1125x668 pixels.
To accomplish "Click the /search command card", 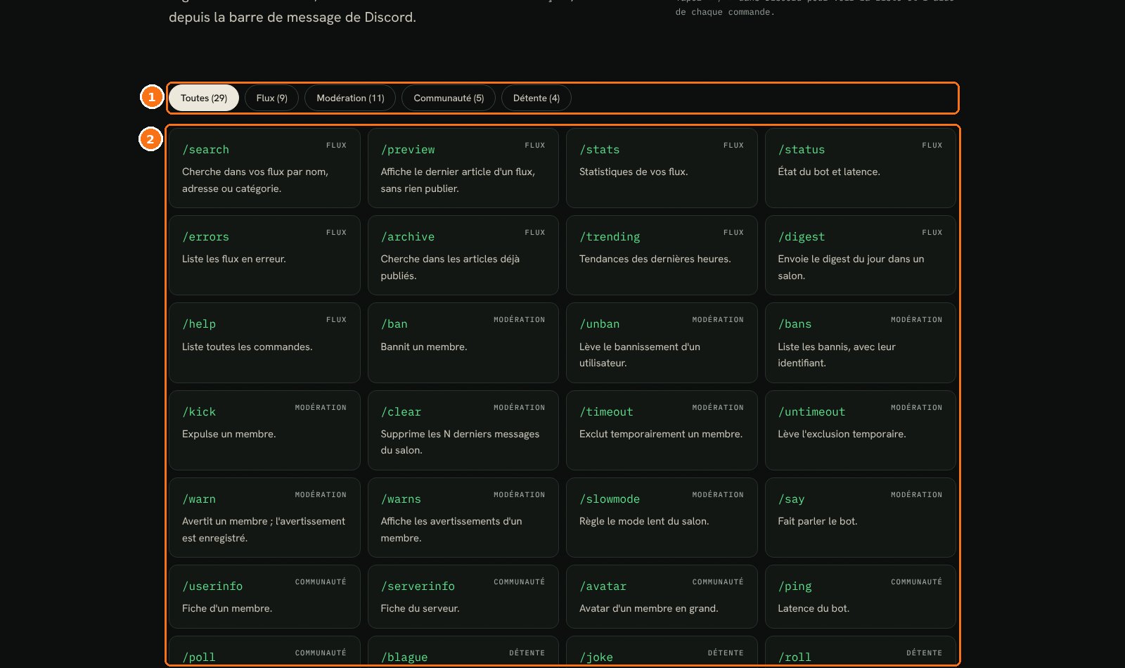I will (x=264, y=168).
